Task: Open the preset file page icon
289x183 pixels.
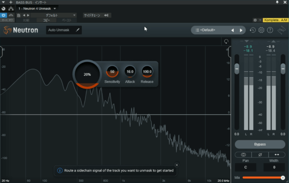Action: point(19,15)
